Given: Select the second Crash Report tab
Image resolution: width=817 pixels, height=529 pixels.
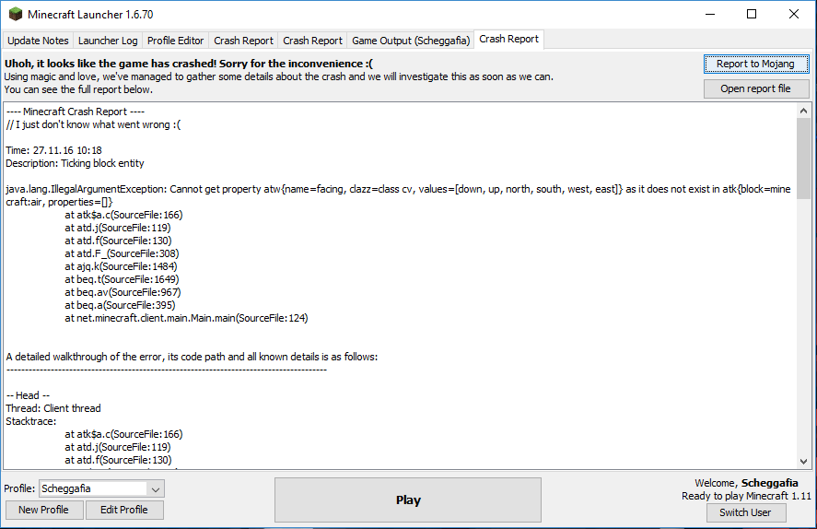Looking at the screenshot, I should click(312, 41).
